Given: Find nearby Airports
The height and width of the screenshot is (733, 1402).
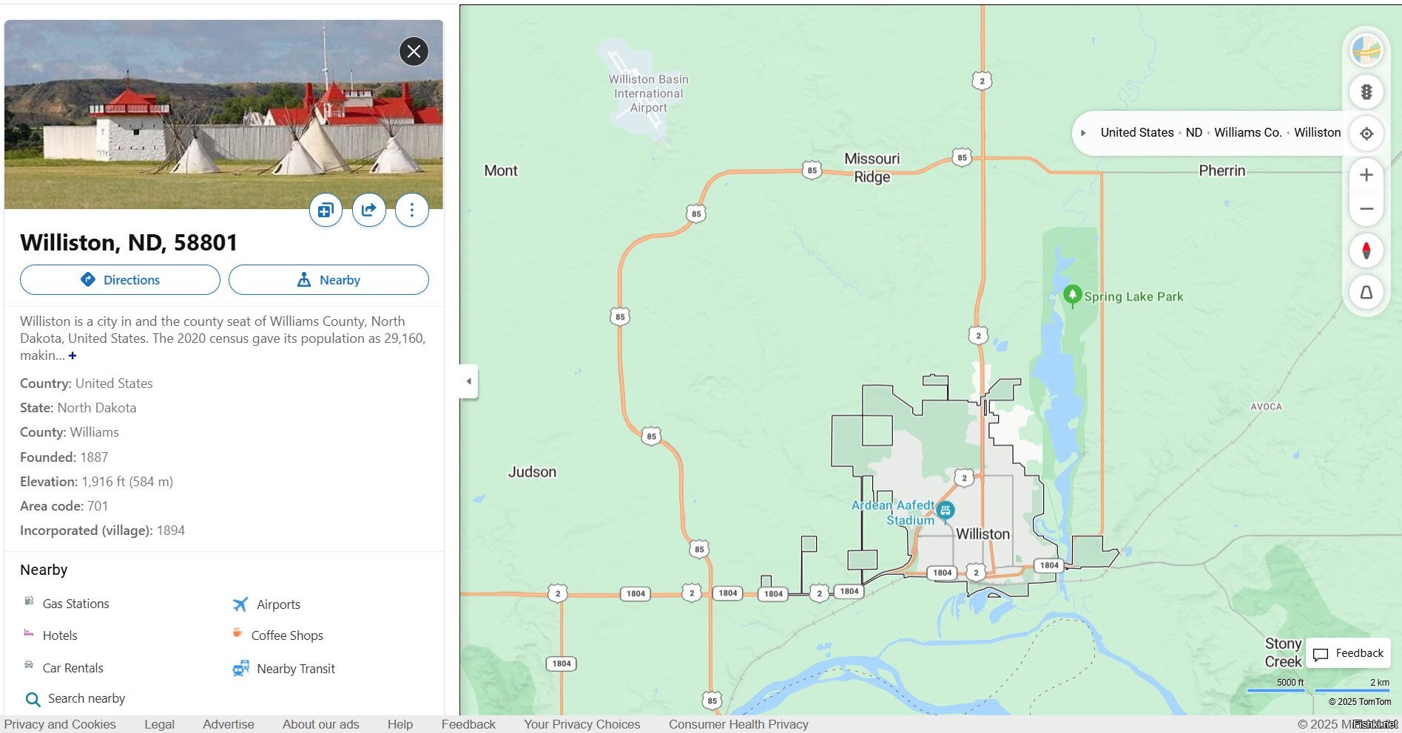Looking at the screenshot, I should pos(278,604).
